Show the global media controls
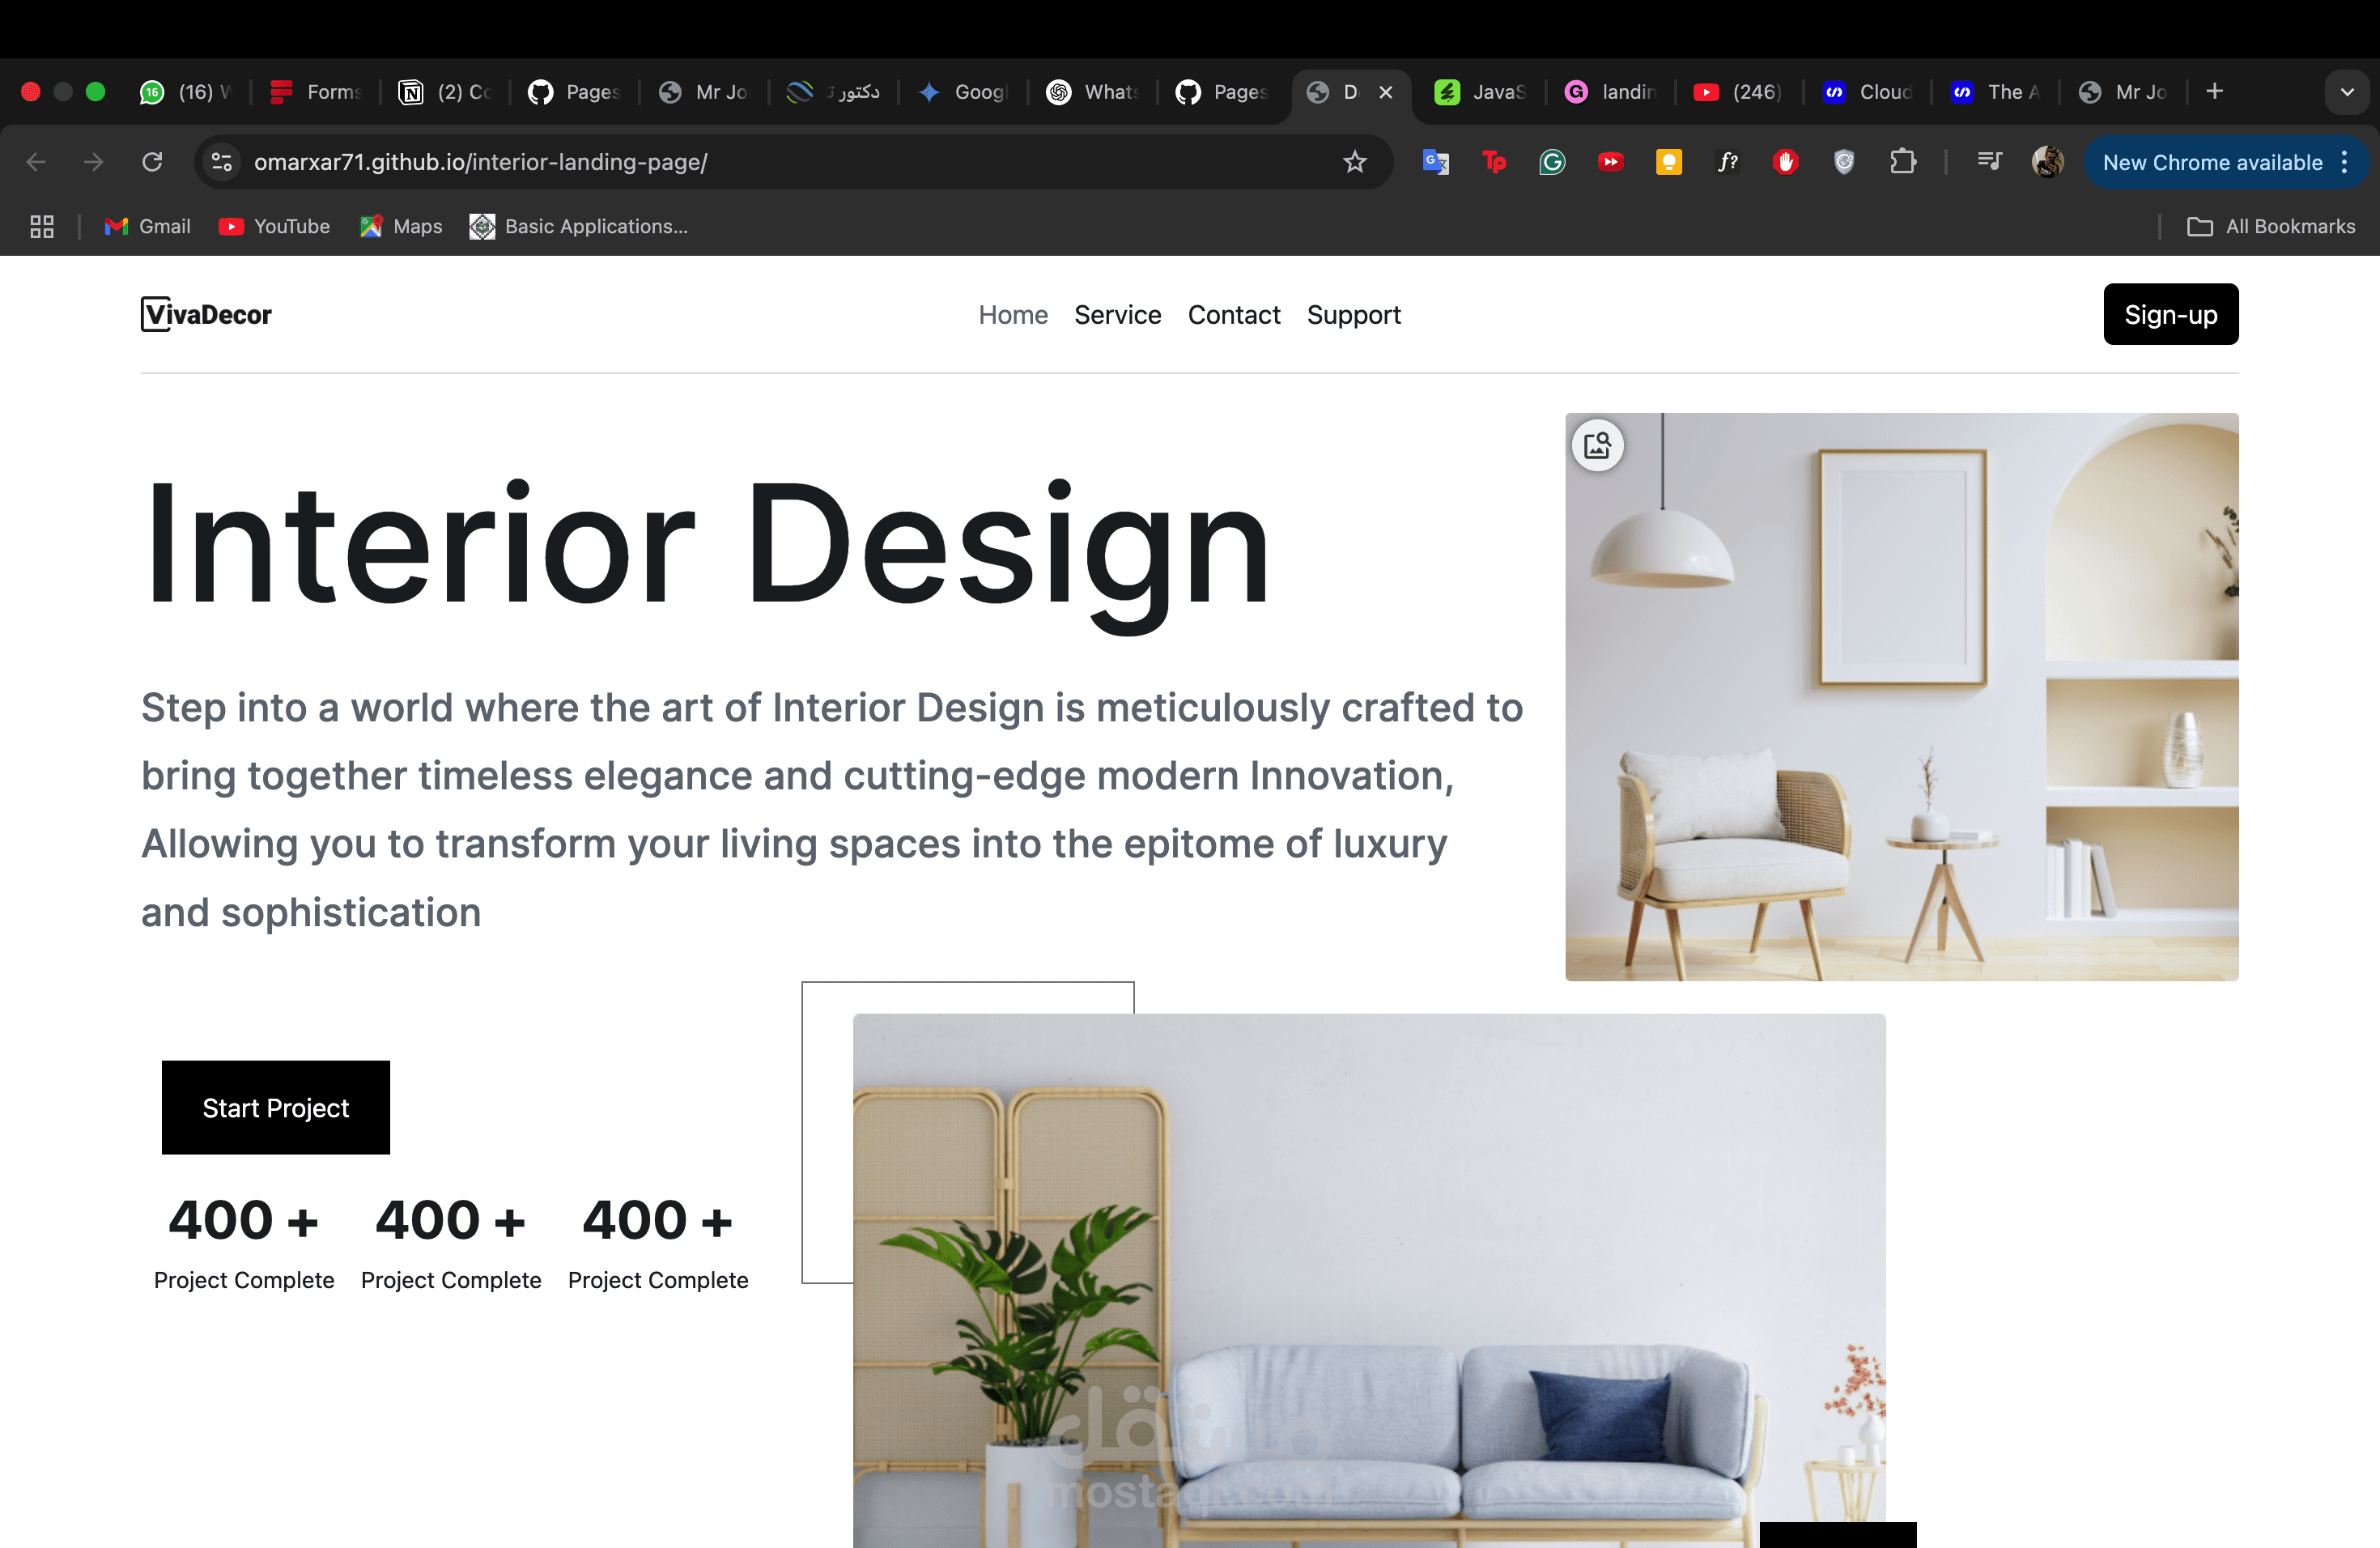The height and width of the screenshot is (1548, 2380). tap(1989, 162)
